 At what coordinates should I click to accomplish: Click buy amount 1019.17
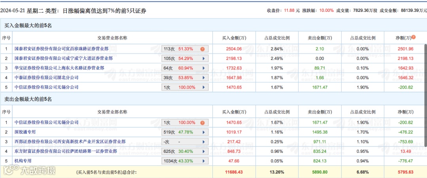pos(234,132)
